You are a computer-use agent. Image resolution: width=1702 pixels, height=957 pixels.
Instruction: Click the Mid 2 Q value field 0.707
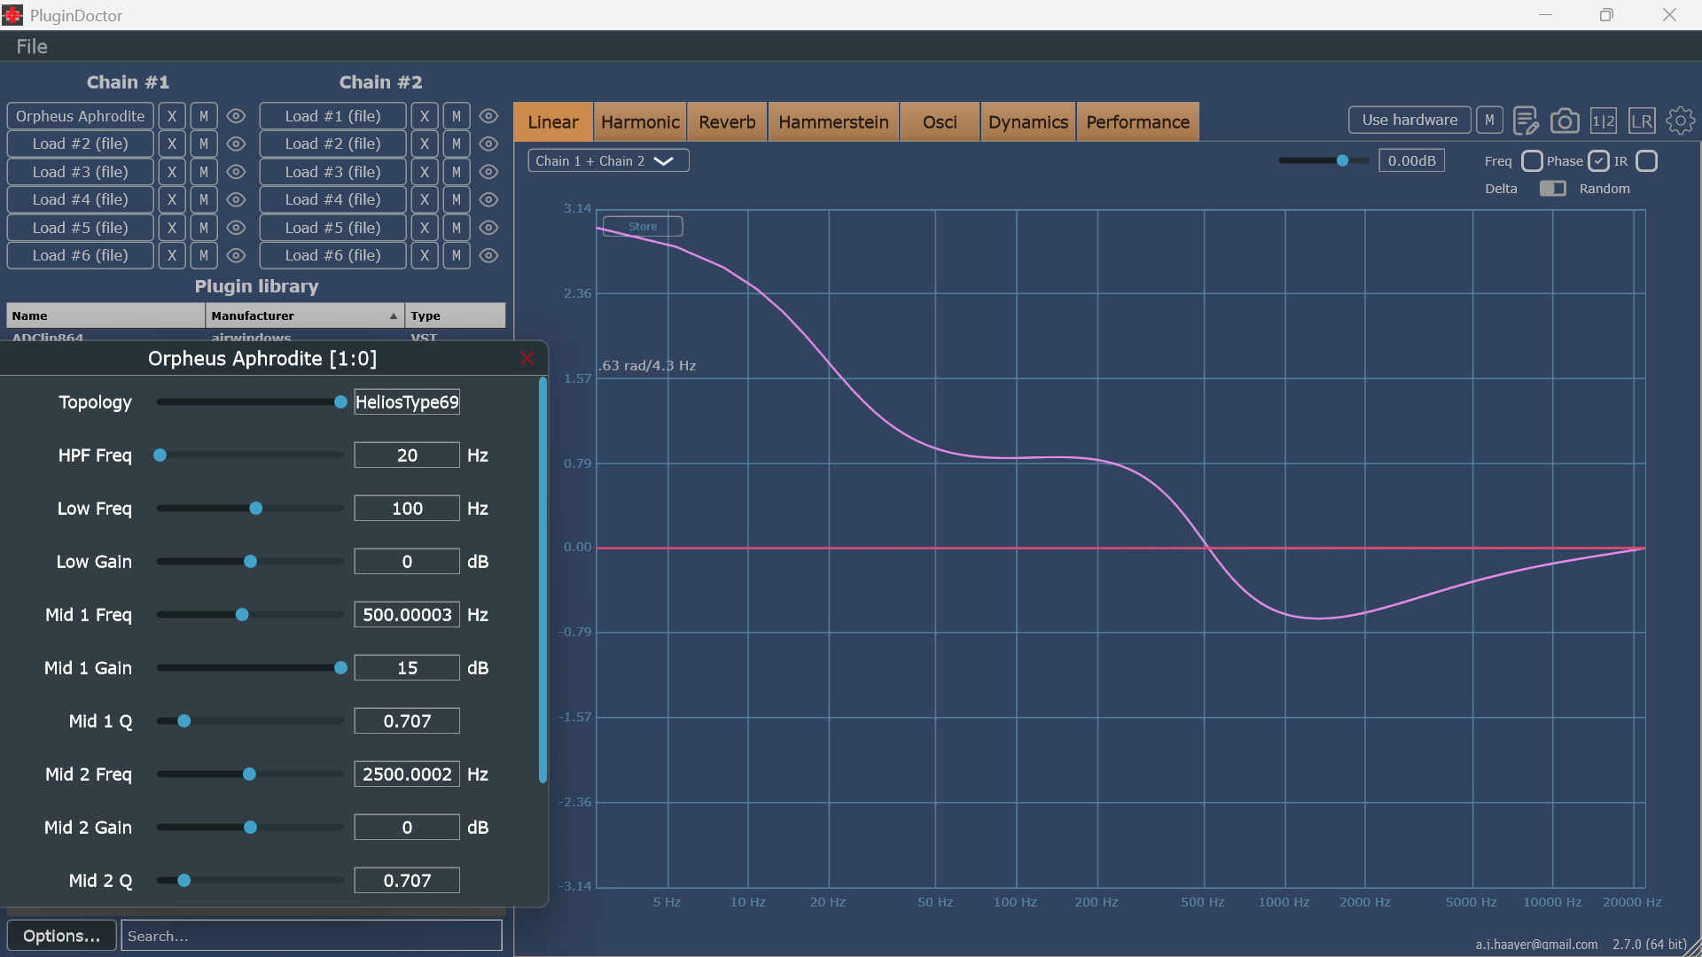click(407, 881)
